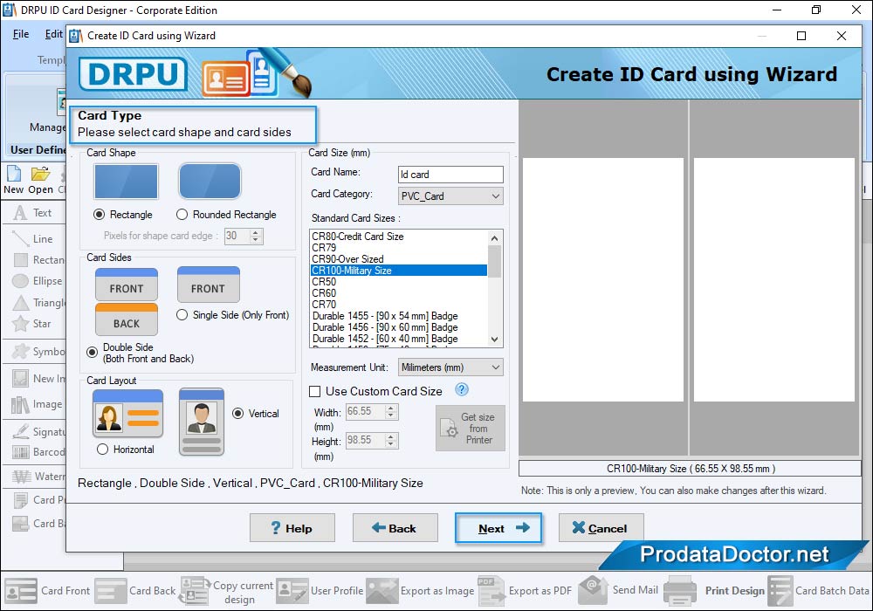The width and height of the screenshot is (873, 611).
Task: Open the Watermark tool
Action: [x=38, y=477]
